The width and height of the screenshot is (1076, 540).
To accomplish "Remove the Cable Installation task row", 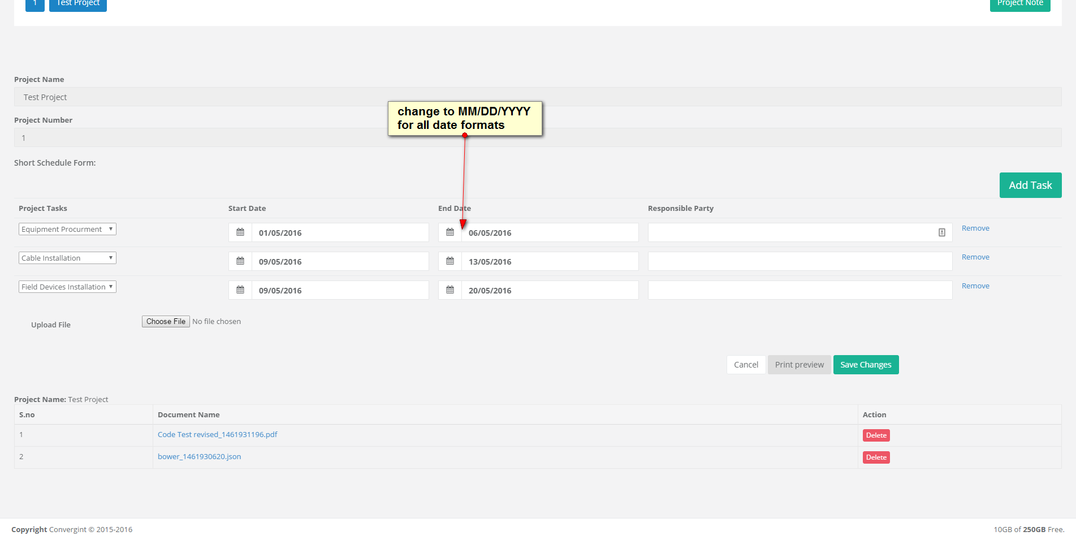I will (x=975, y=257).
